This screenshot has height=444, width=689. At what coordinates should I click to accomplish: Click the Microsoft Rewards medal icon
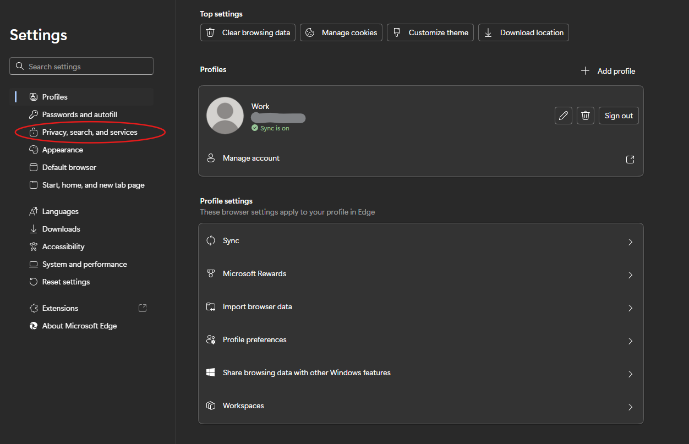pyautogui.click(x=211, y=273)
